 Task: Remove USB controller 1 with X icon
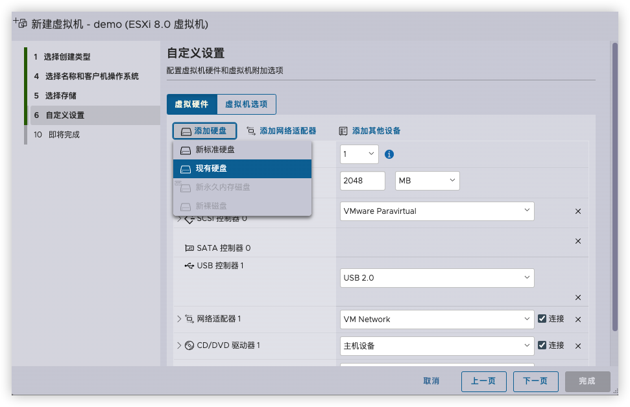pyautogui.click(x=578, y=297)
